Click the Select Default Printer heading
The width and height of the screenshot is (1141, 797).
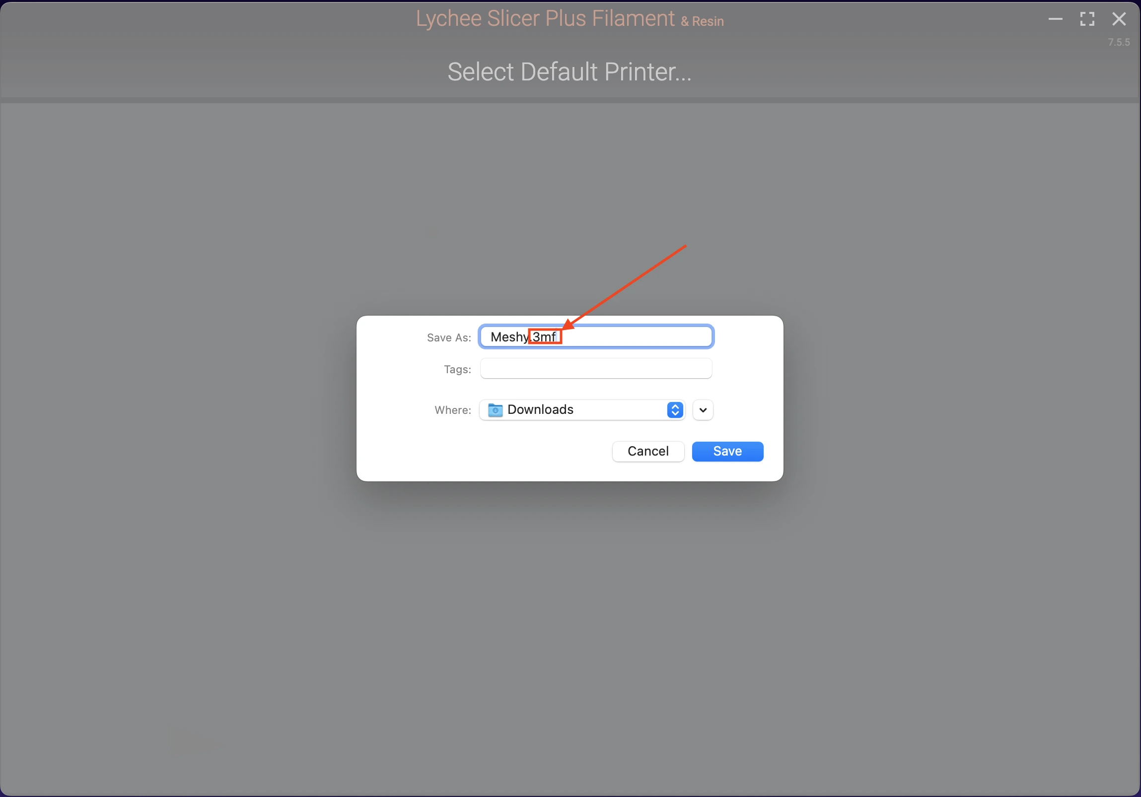tap(570, 71)
